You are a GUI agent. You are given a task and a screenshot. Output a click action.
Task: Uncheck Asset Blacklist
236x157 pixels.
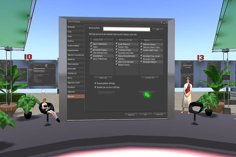coord(116,44)
